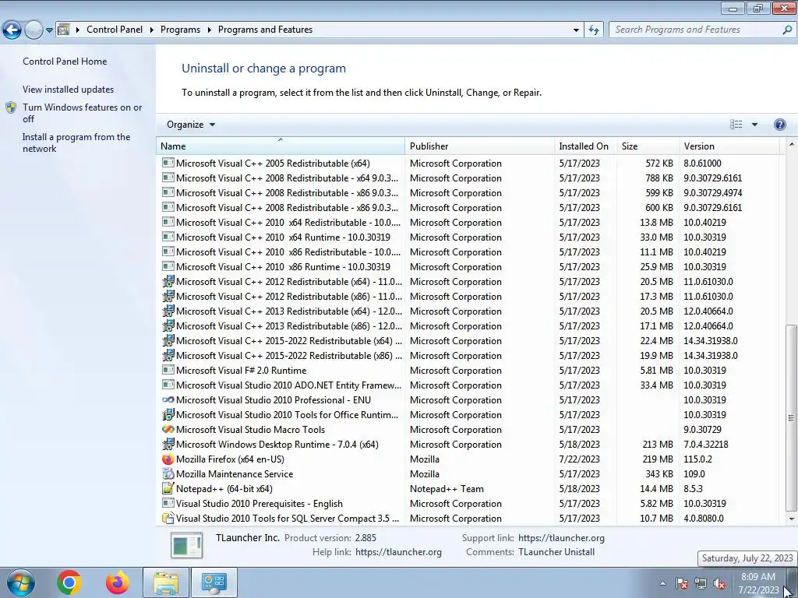
Task: Click the shield icon beside Windows features
Action: pos(11,107)
